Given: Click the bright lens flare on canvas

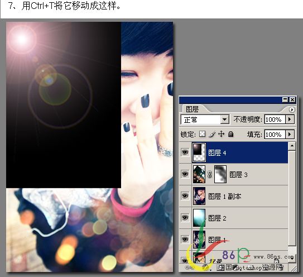Looking at the screenshot, I should [x=22, y=39].
